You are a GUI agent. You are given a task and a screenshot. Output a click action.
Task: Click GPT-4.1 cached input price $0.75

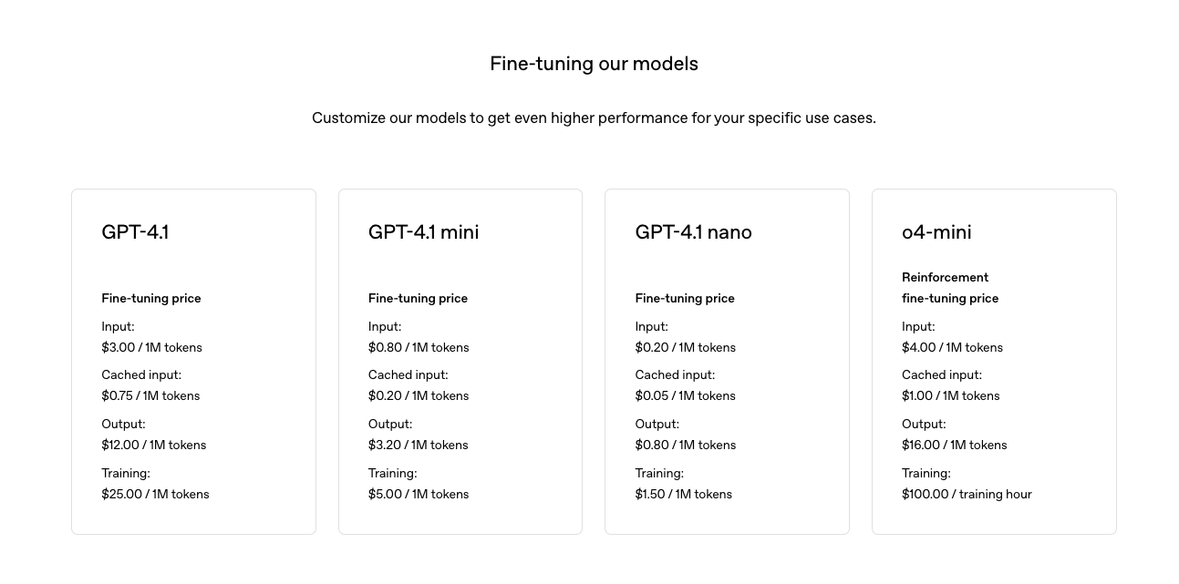pyautogui.click(x=150, y=396)
